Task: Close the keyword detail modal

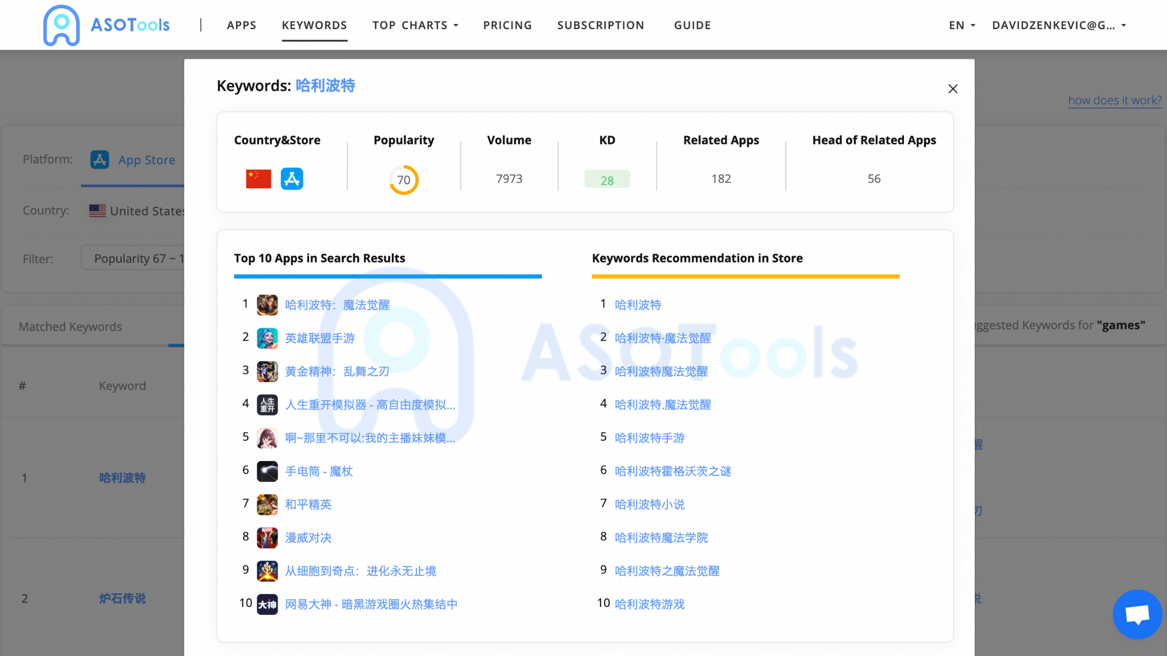Action: 953,88
